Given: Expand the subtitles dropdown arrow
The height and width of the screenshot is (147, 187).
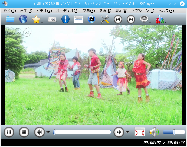Looking at the screenshot, I should click(166, 22).
